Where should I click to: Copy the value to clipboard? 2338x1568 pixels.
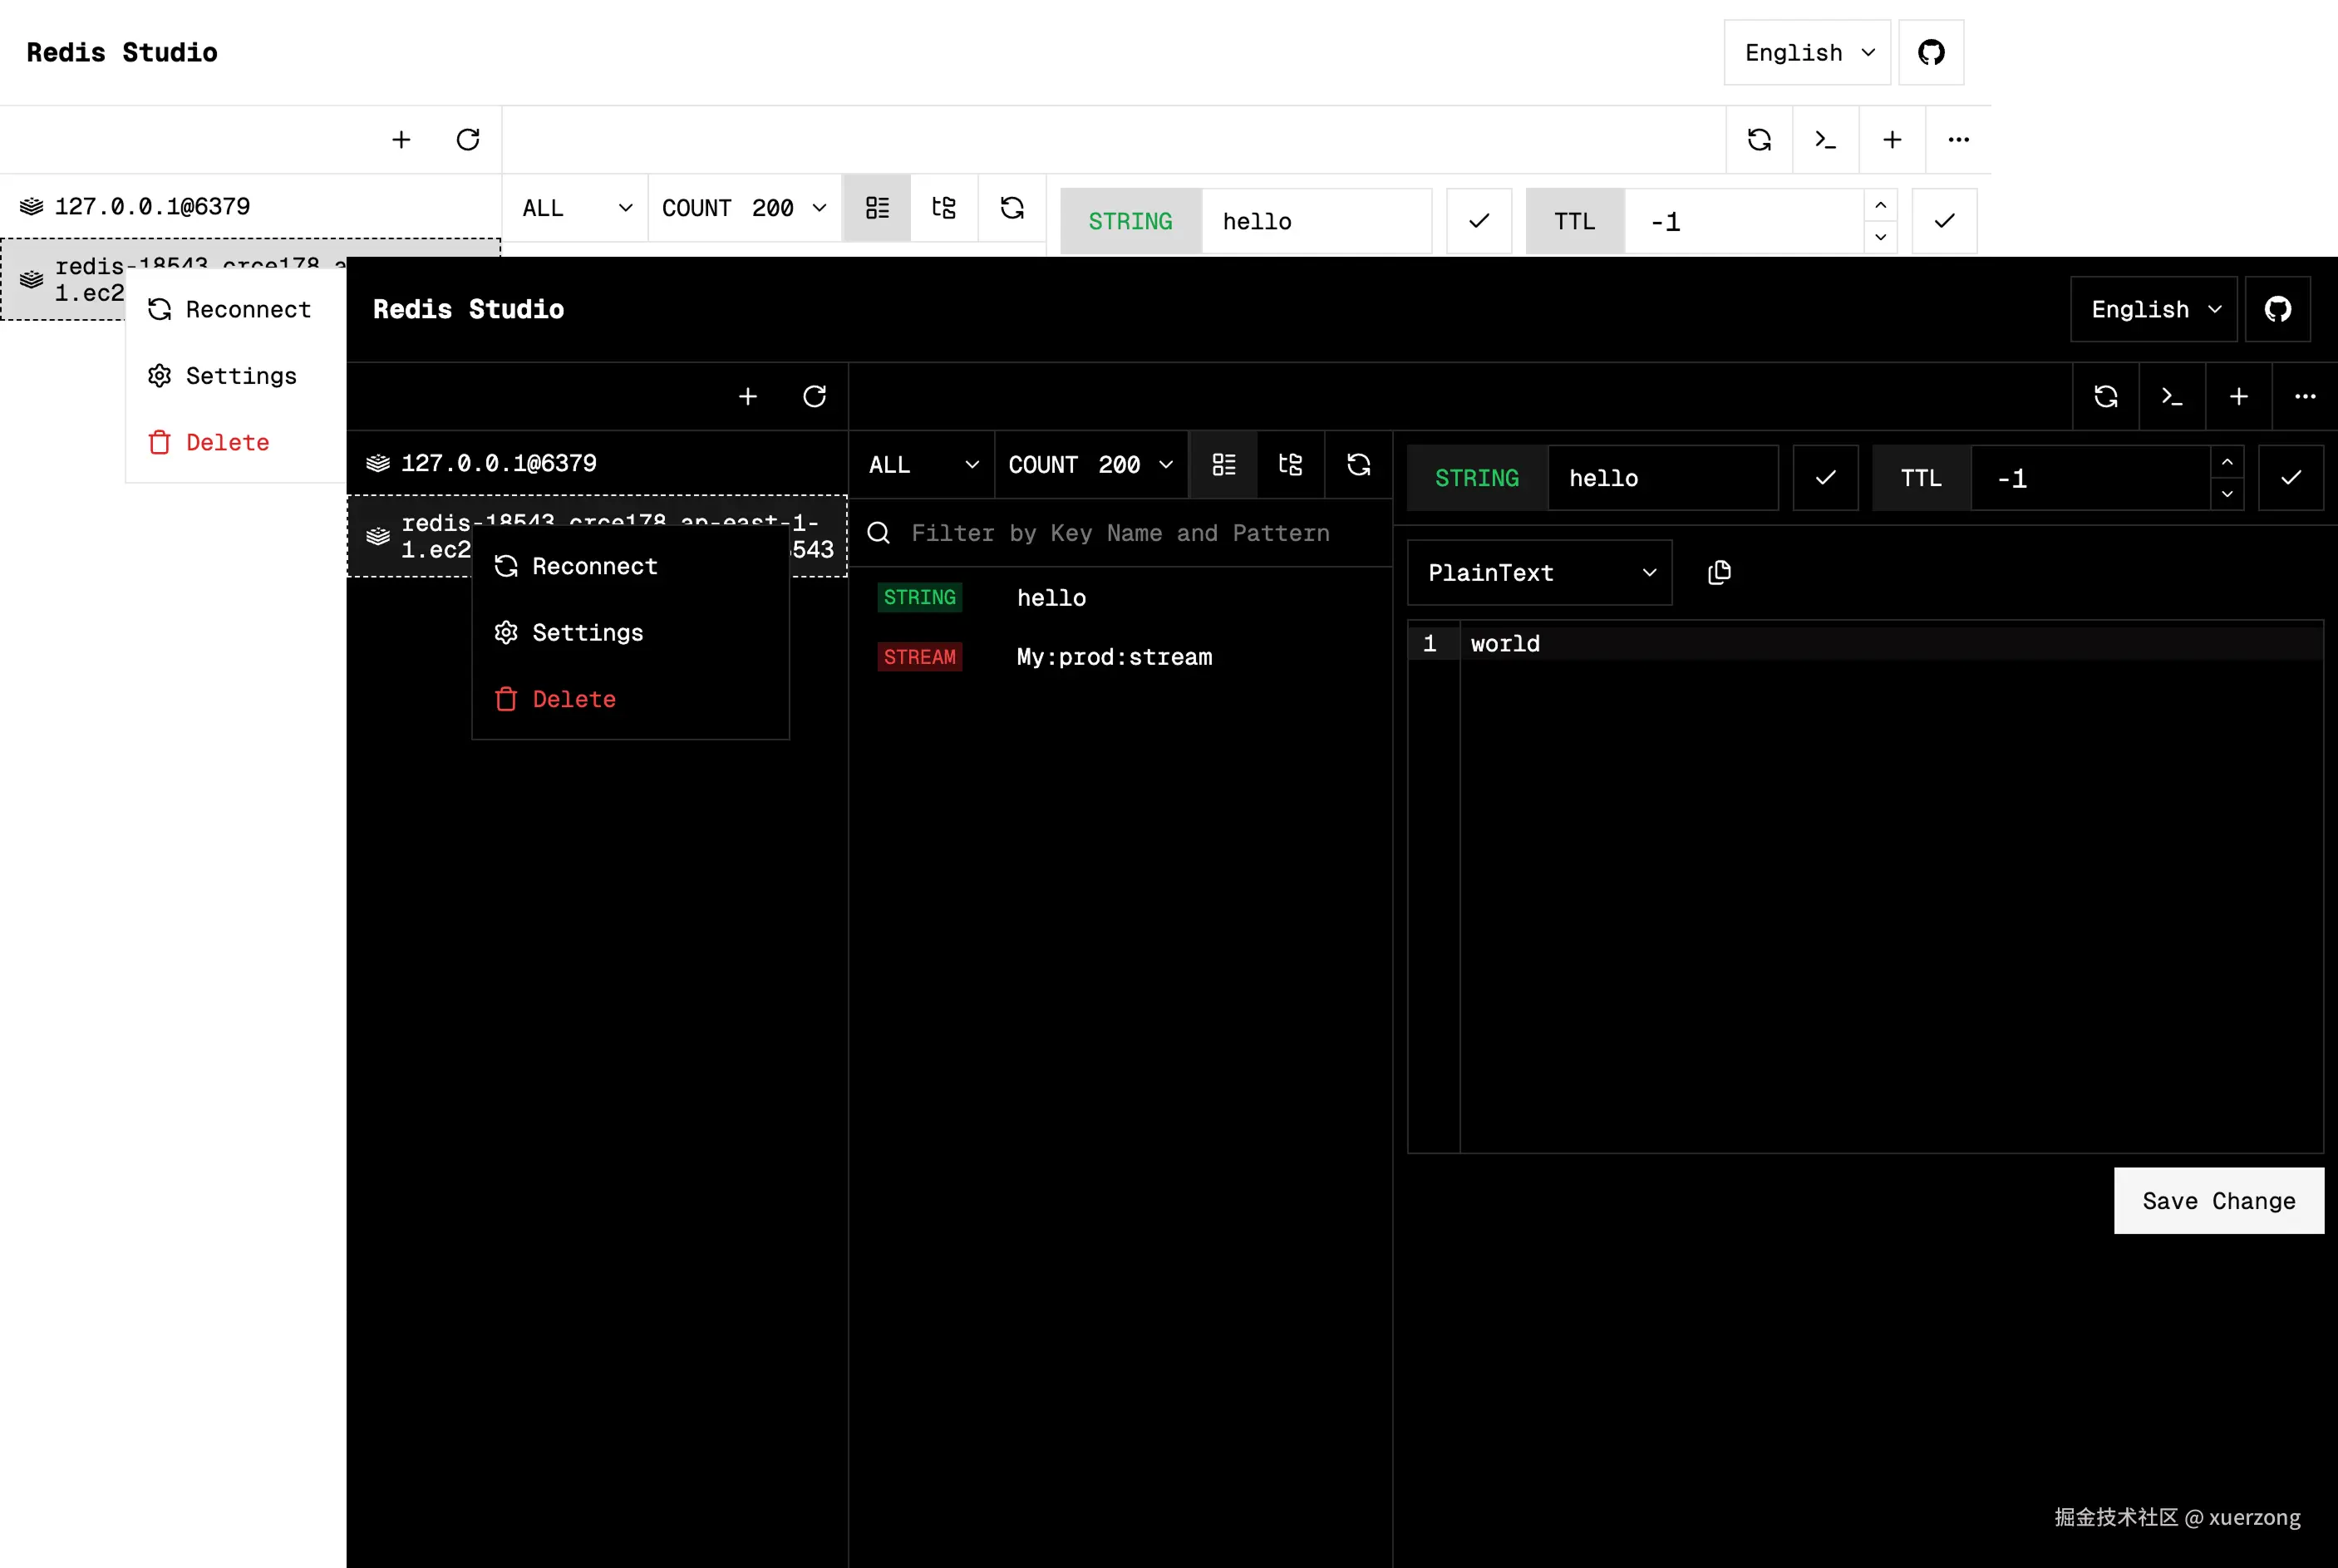click(1719, 572)
